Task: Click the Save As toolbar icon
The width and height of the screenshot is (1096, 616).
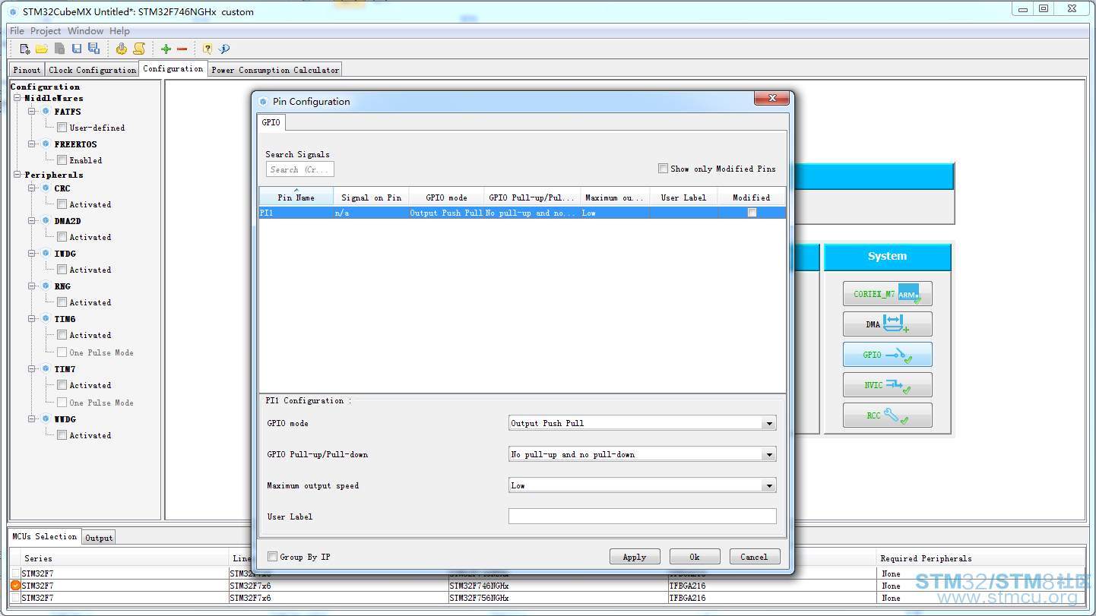Action: [93, 49]
